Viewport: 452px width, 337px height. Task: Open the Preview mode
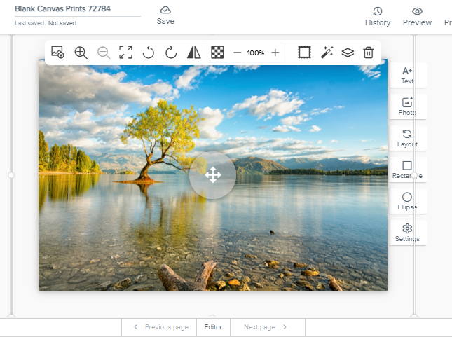pos(417,16)
